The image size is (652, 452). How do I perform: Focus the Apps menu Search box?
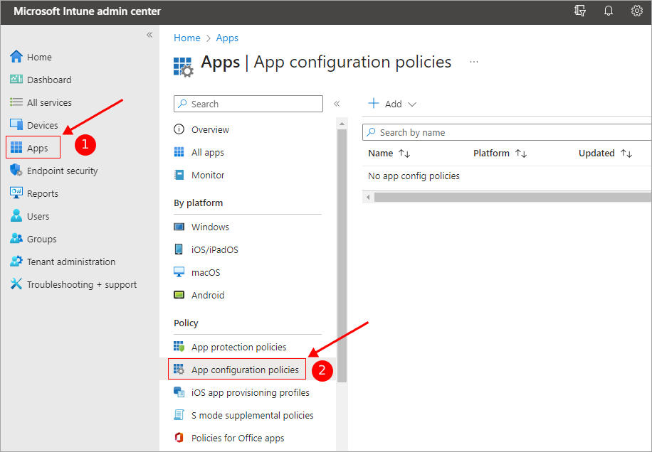pyautogui.click(x=248, y=104)
